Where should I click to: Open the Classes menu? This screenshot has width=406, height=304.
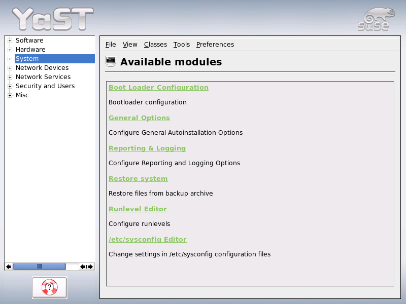pyautogui.click(x=155, y=45)
